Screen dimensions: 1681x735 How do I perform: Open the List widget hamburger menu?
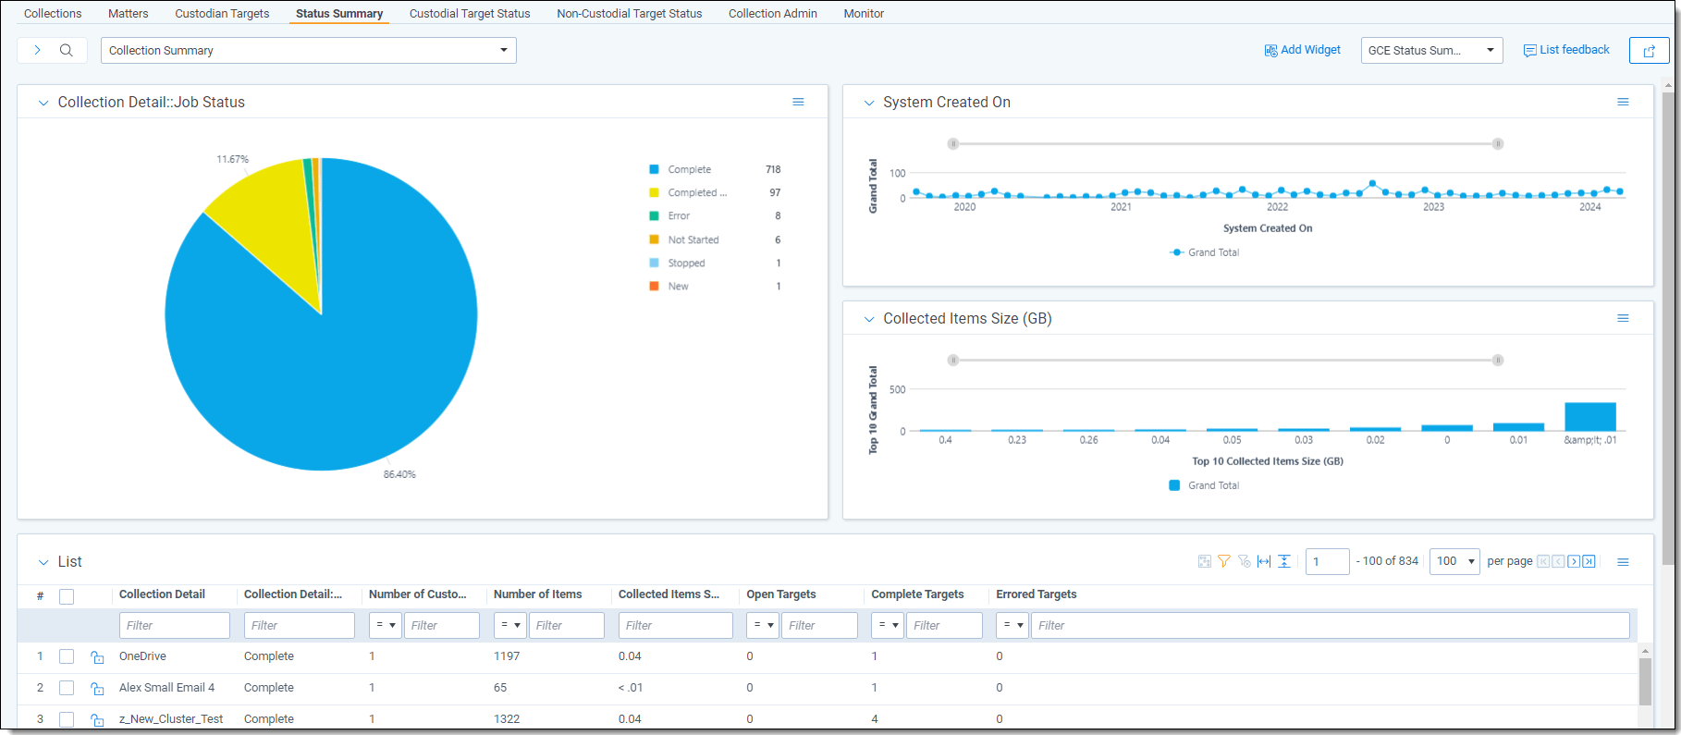[x=1623, y=562]
